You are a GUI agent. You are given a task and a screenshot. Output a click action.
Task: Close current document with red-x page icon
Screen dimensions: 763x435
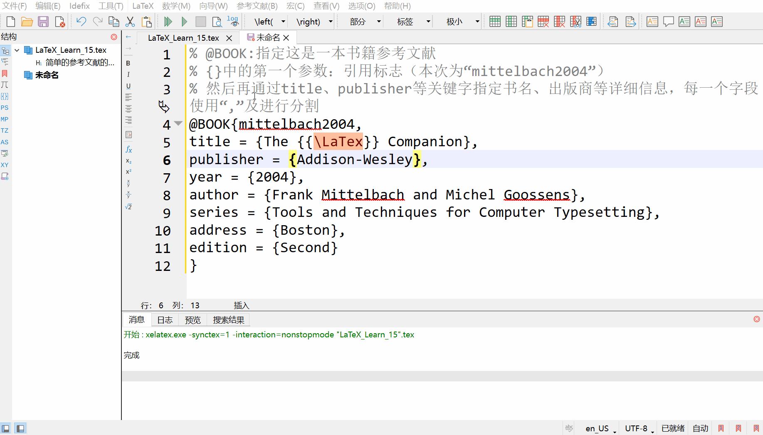[x=60, y=22]
